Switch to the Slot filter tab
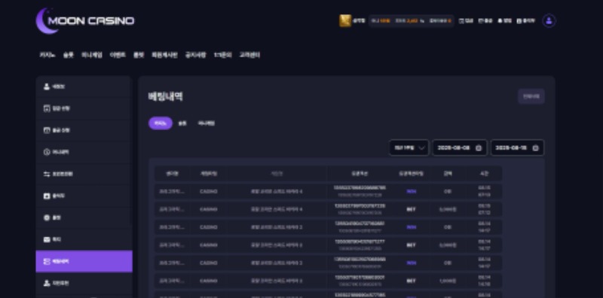The width and height of the screenshot is (603, 298). 182,123
